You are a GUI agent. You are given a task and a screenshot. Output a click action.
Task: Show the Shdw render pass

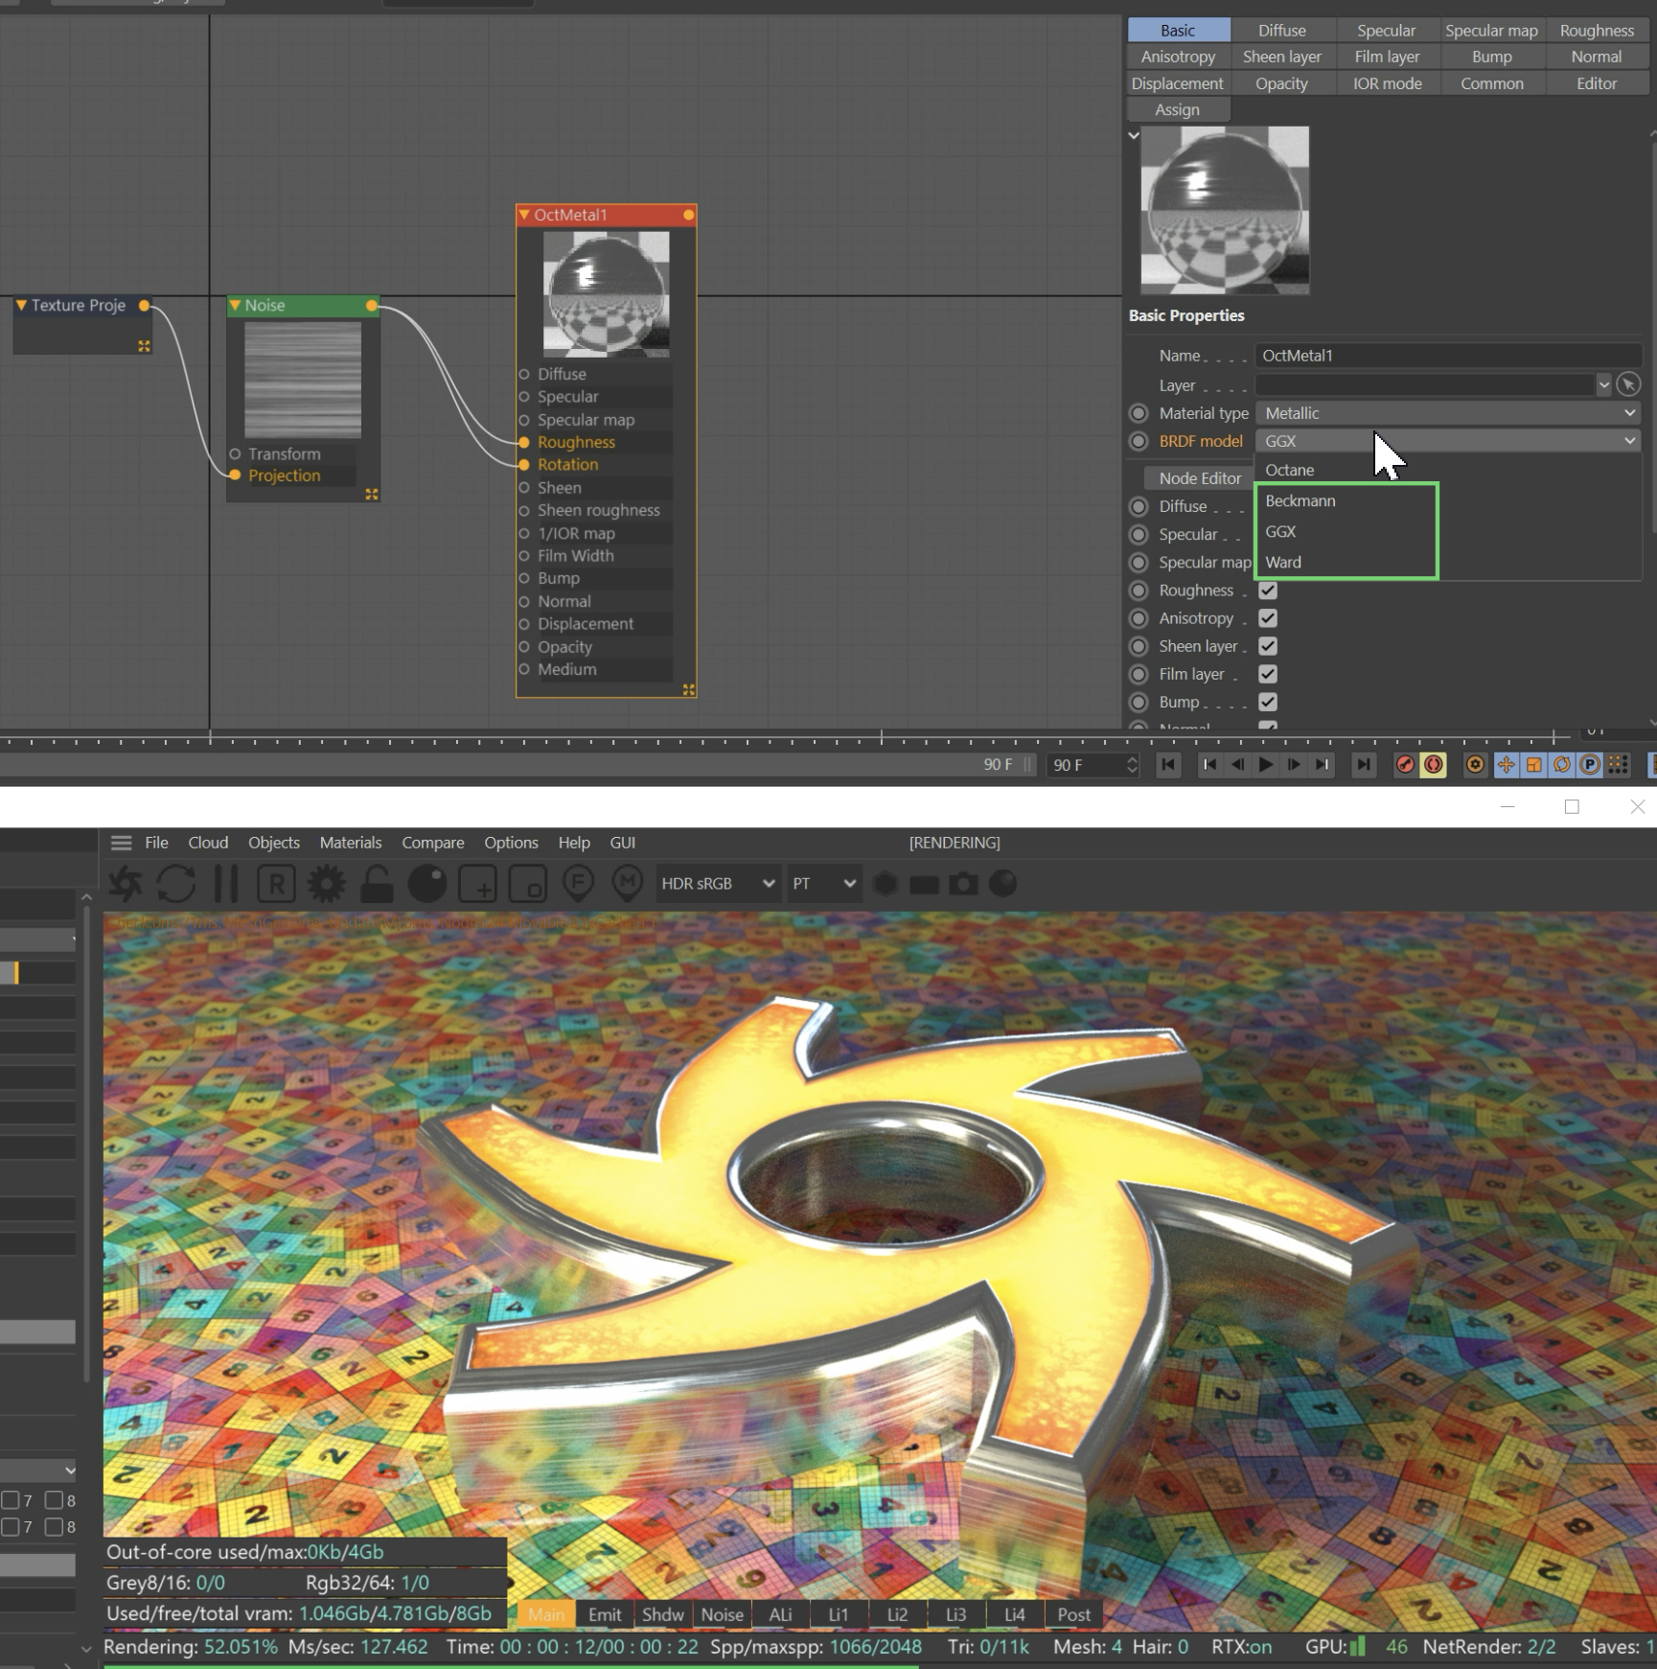(663, 1614)
